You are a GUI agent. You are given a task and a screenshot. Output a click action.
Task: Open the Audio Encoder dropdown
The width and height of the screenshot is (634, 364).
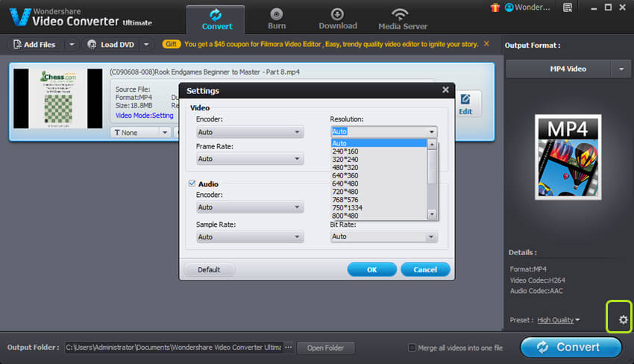tap(249, 207)
